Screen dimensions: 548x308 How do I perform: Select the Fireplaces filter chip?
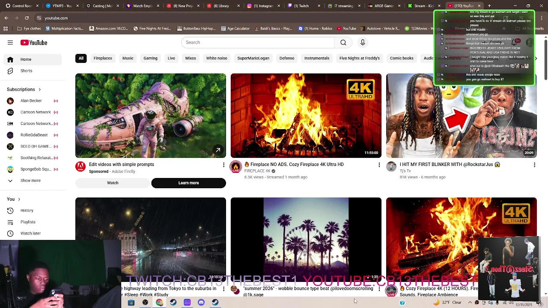(103, 58)
